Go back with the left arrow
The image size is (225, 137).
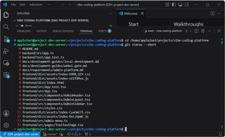click(63, 5)
